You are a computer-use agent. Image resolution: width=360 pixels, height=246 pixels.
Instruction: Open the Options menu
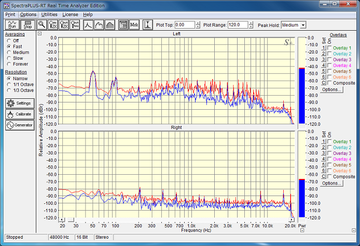28,15
